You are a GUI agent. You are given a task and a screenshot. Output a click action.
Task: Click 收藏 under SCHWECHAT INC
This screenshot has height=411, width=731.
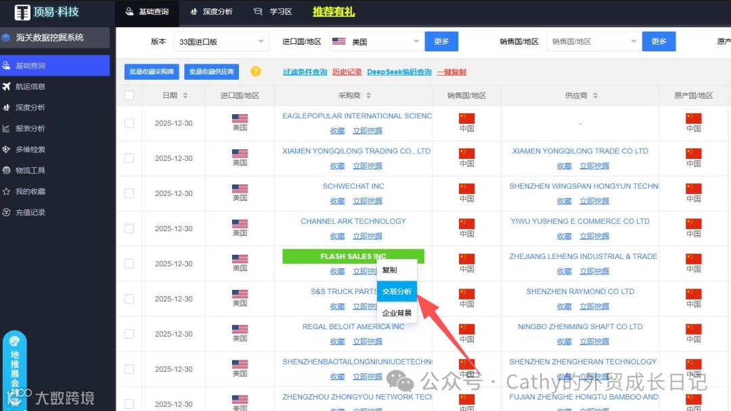(x=337, y=201)
